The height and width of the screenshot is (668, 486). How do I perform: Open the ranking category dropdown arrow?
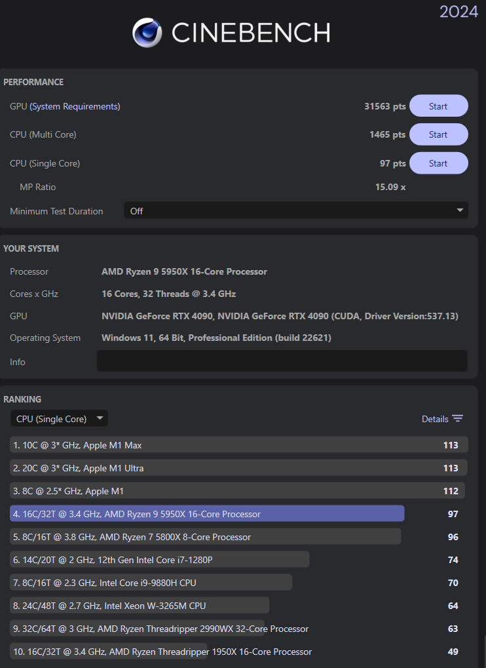click(100, 418)
